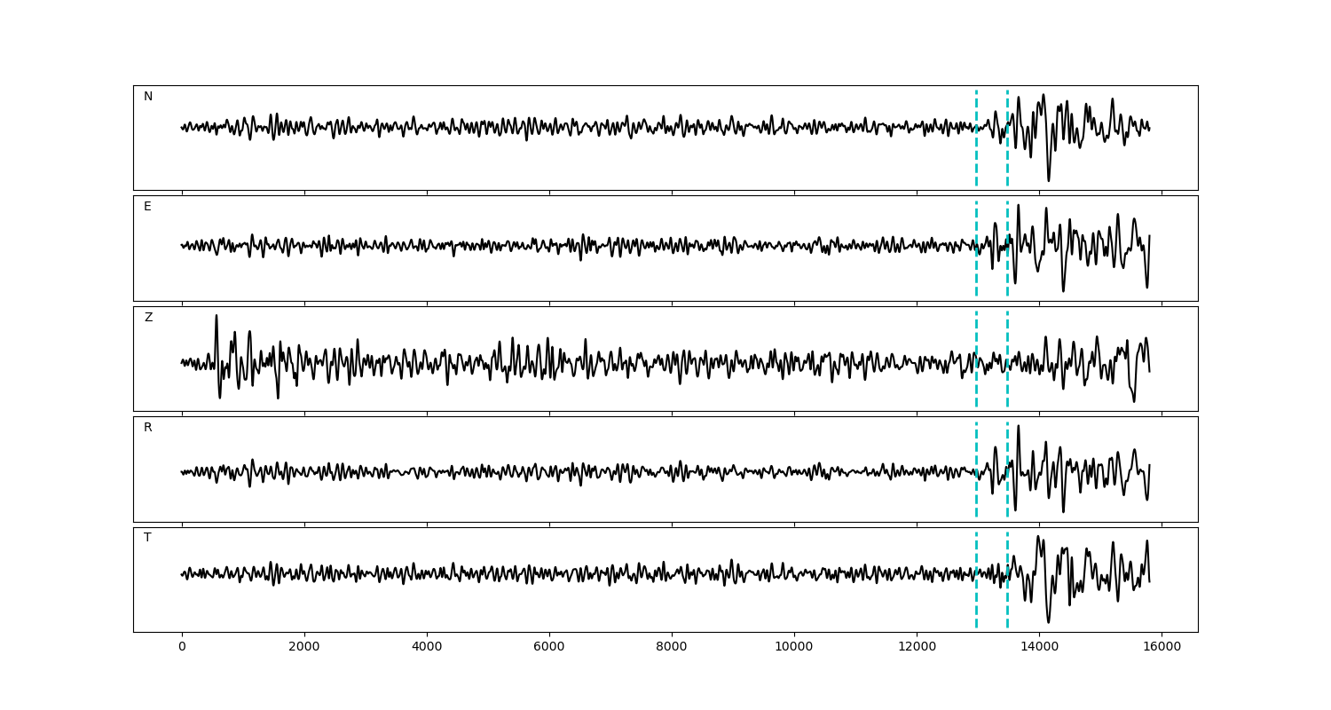This screenshot has height=710, width=1331.
Task: Click the R channel label
Action: tap(148, 428)
